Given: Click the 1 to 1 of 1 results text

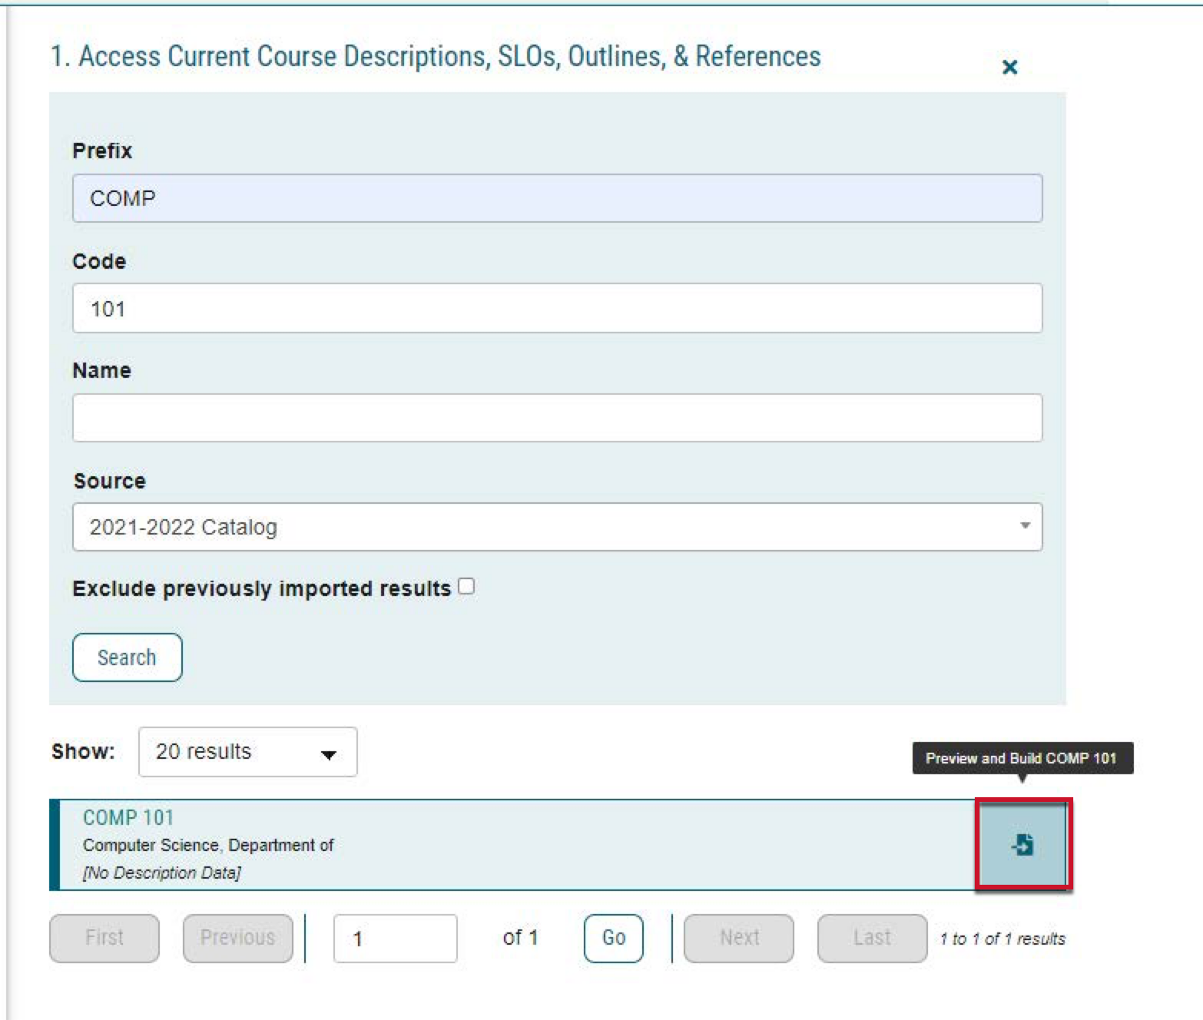Looking at the screenshot, I should click(x=1002, y=939).
